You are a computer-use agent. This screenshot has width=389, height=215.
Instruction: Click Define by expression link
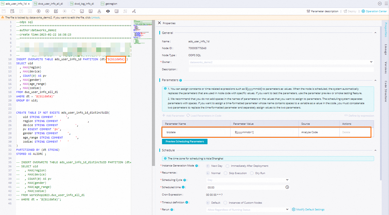[359, 115]
